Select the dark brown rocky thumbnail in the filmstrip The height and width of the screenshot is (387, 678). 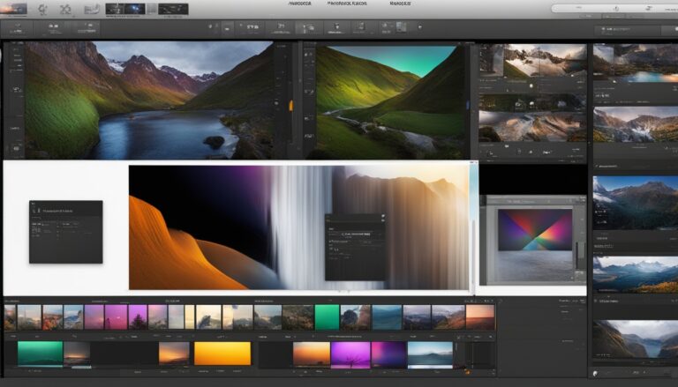pos(298,317)
